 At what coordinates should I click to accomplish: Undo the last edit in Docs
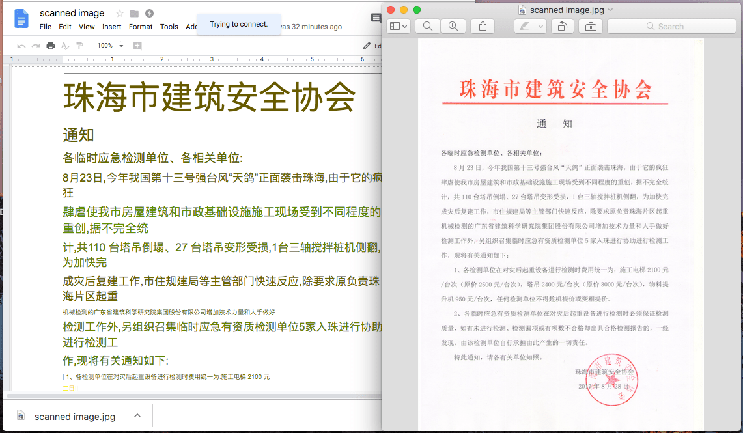[x=21, y=46]
